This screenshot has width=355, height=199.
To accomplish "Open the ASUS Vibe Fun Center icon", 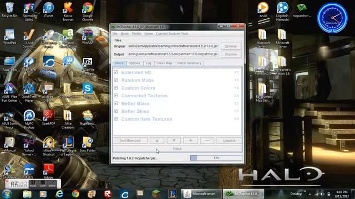I will (9, 92).
